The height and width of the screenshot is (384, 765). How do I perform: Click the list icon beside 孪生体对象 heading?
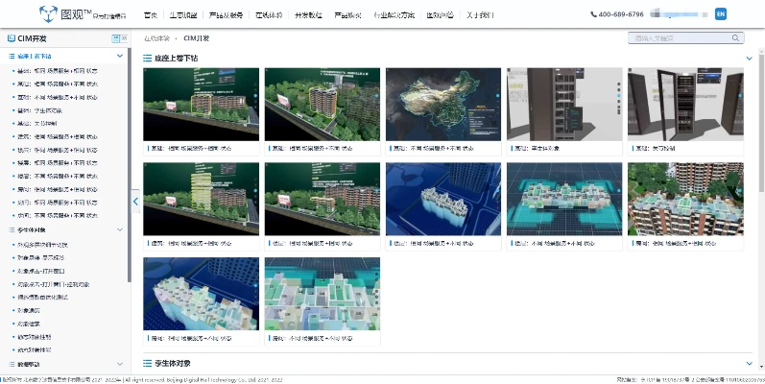pyautogui.click(x=147, y=363)
